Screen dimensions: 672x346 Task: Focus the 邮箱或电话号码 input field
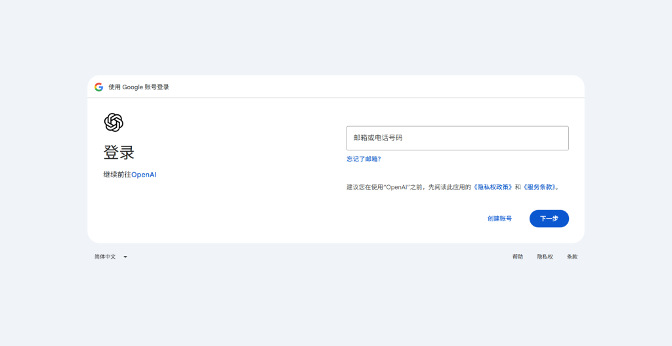[457, 138]
